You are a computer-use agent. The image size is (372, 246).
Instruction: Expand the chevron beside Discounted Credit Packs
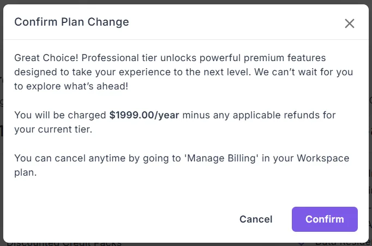coord(302,244)
